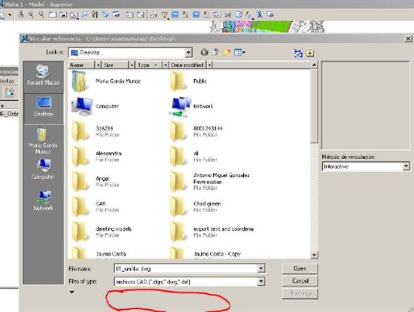Expand the File name history dropdown
Screen dimensions: 414x312
click(x=261, y=268)
